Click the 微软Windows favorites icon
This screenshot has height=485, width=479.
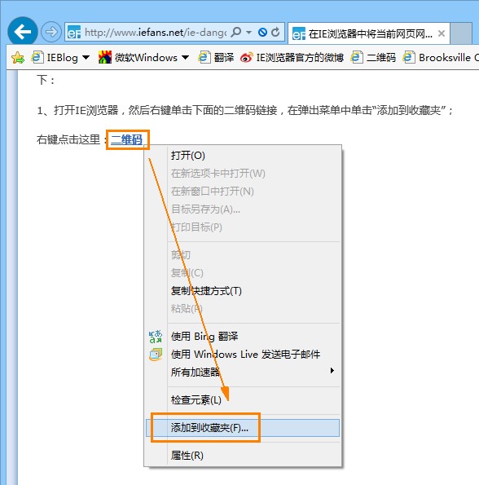105,57
